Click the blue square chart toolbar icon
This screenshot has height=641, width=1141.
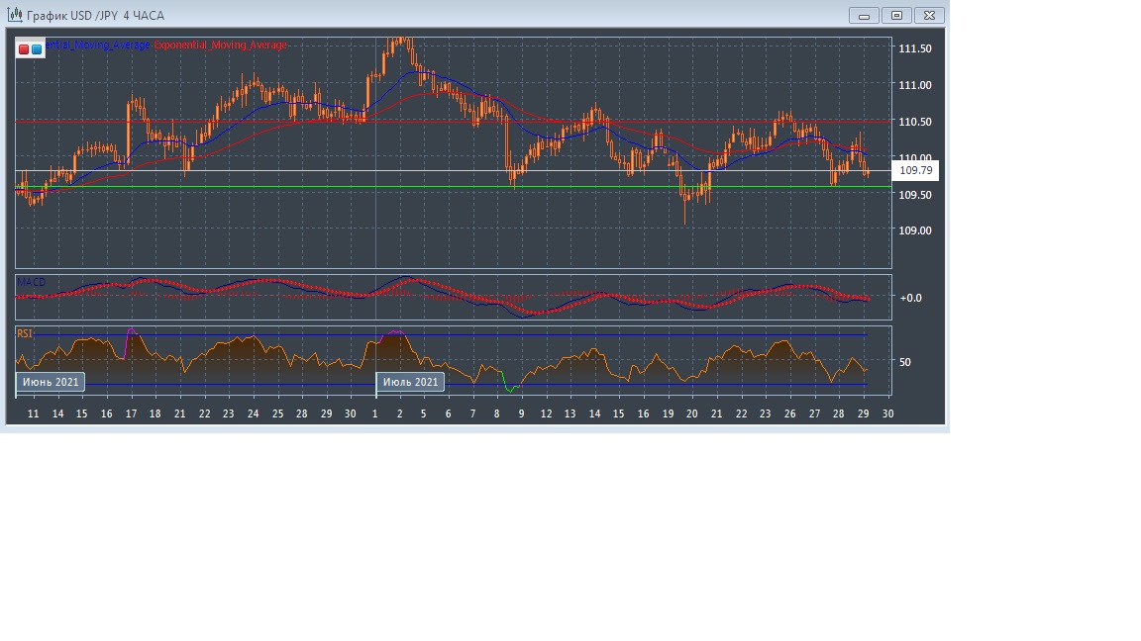point(37,48)
